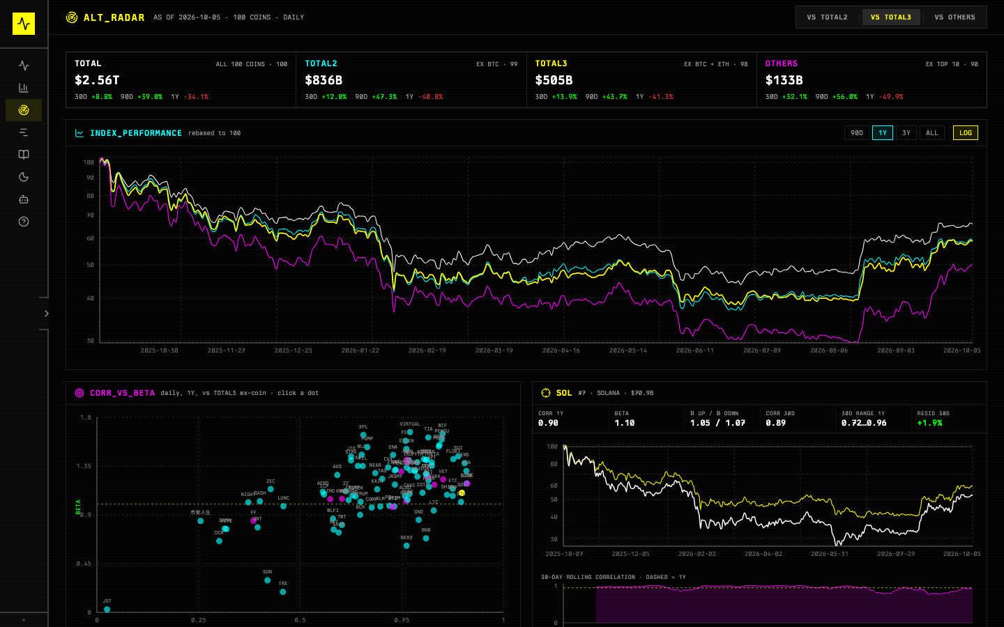
Task: Select the LUNC dot in the scatter plot
Action: click(283, 506)
